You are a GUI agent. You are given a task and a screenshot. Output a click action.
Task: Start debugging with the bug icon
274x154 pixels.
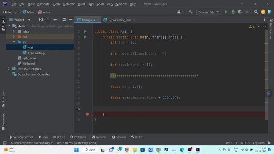click(x=233, y=12)
